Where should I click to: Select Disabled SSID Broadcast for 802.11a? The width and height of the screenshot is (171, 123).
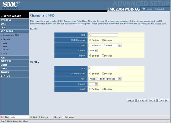tap(103, 40)
